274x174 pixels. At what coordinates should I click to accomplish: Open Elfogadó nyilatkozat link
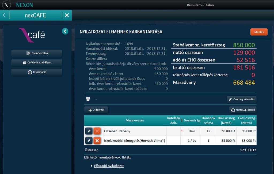[x=109, y=166]
